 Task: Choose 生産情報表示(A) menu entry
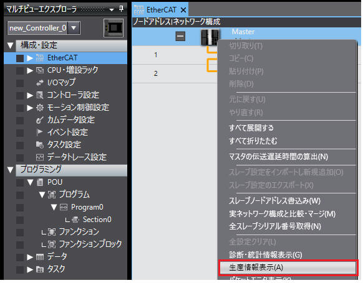click(x=288, y=267)
